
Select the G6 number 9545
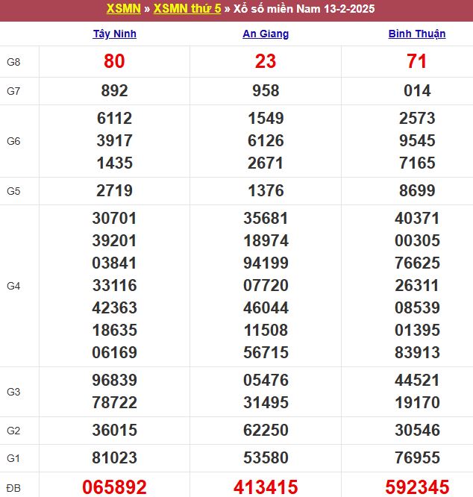pos(417,140)
